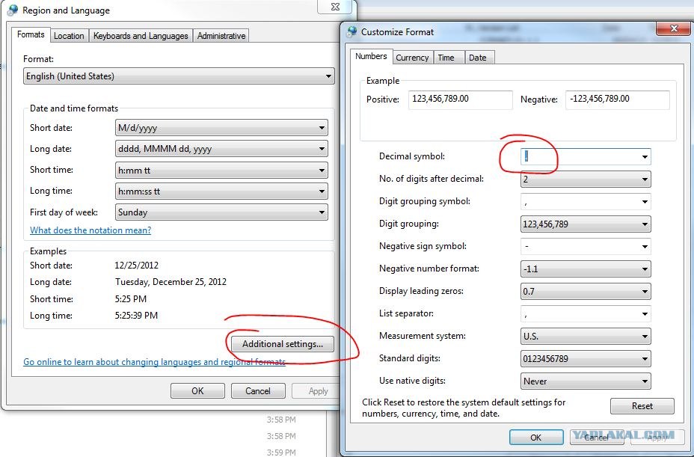Open the Administrative tab
The image size is (694, 457).
221,36
